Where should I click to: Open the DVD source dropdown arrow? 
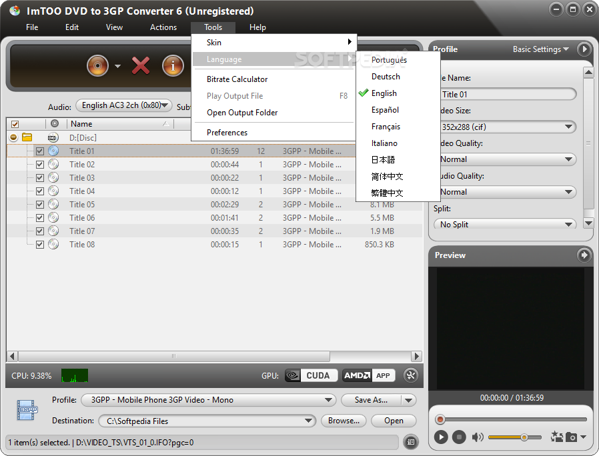click(117, 66)
